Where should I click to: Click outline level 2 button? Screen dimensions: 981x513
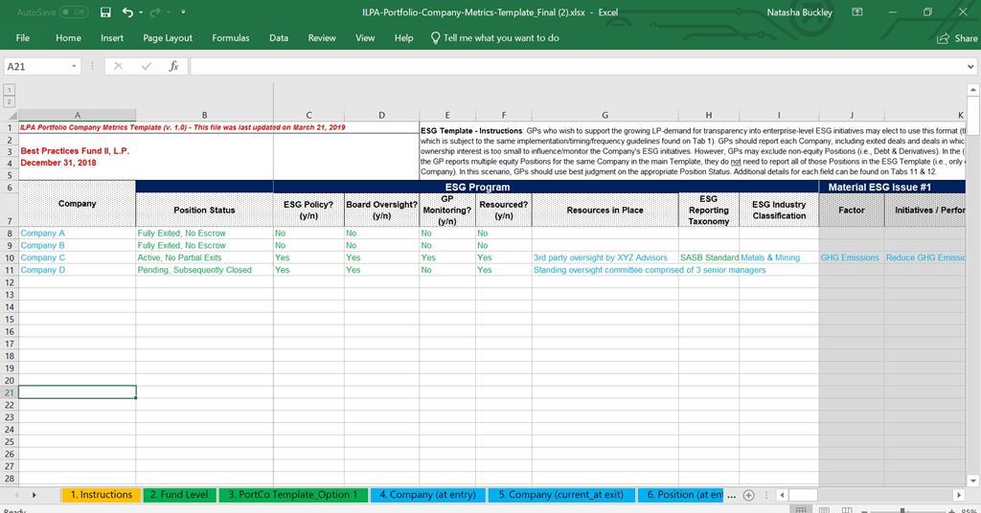10,101
